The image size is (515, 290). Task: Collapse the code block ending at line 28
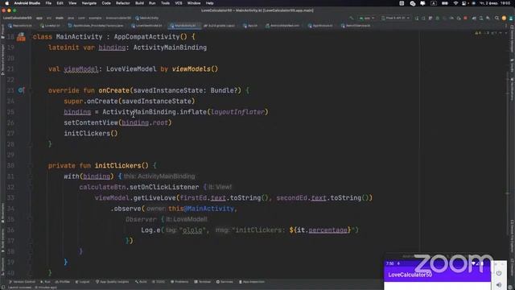30,144
